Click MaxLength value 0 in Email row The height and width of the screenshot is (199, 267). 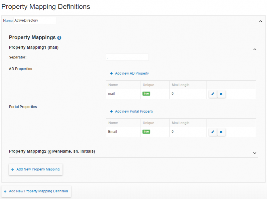click(x=173, y=131)
